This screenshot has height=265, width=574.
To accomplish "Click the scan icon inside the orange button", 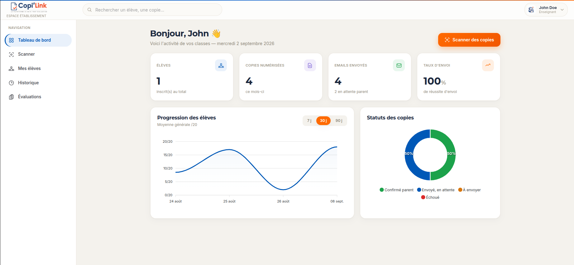I will pyautogui.click(x=447, y=40).
